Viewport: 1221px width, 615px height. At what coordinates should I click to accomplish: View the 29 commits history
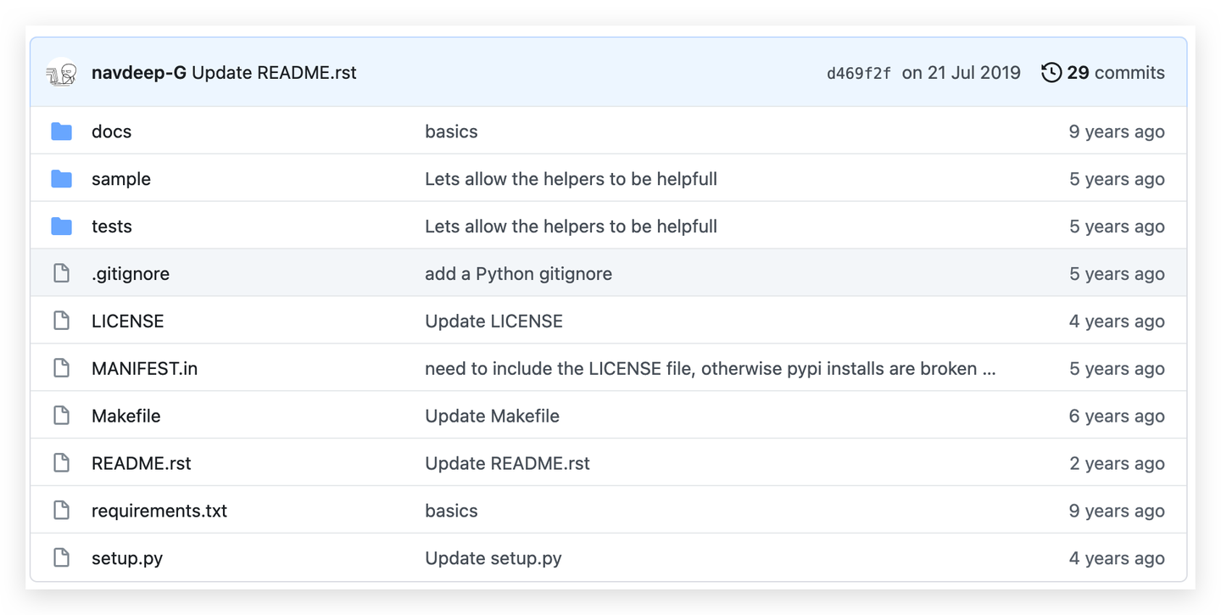(1115, 73)
